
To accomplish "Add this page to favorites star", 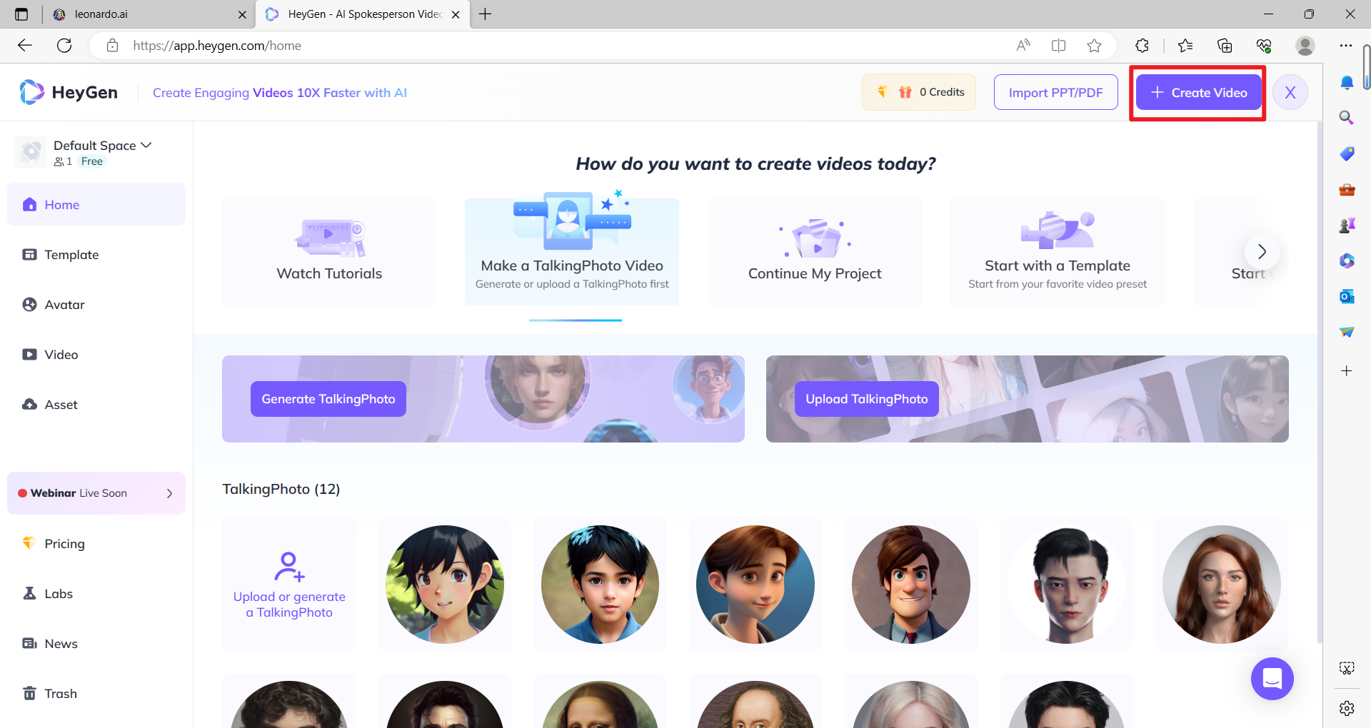I will [1094, 46].
